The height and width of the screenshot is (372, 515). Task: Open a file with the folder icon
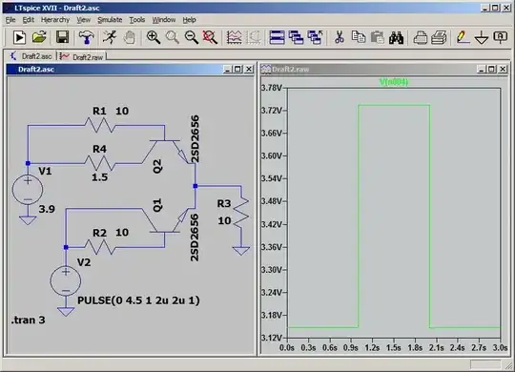coord(39,37)
